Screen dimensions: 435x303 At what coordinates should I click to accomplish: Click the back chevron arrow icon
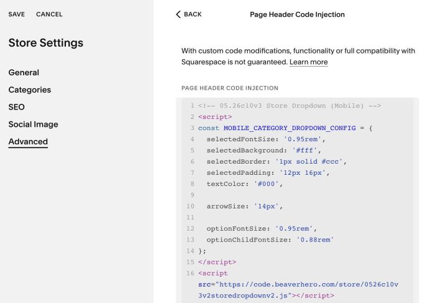point(178,14)
